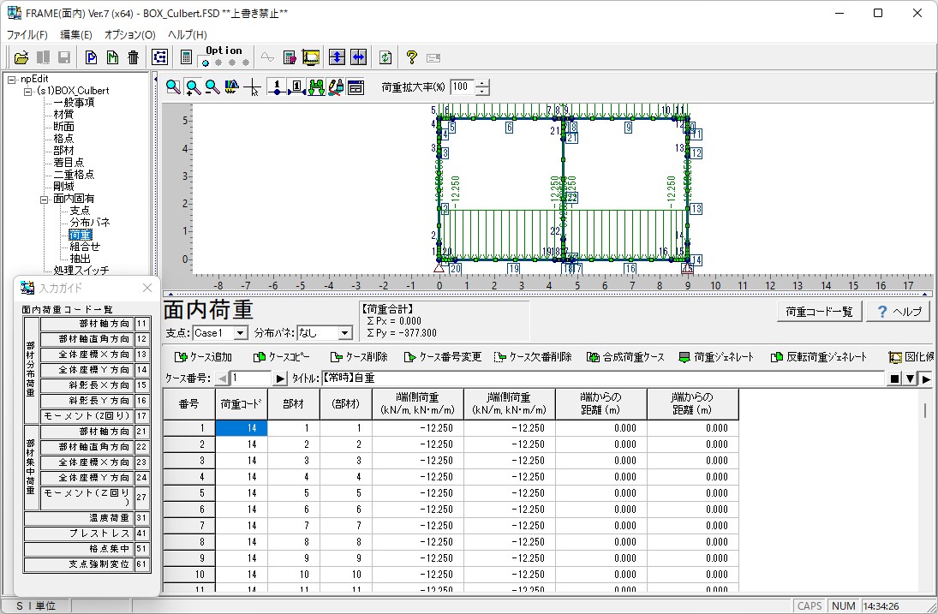The width and height of the screenshot is (938, 614).
Task: Click the trash can delete icon
Action: click(x=133, y=57)
